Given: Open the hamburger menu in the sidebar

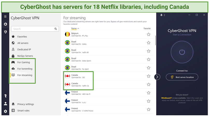Looking at the screenshot, I should tap(5, 17).
